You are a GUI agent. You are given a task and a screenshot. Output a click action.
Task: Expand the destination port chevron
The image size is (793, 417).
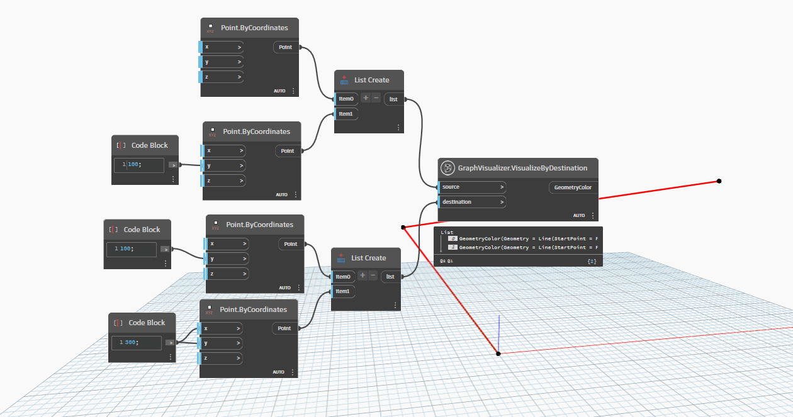(502, 202)
